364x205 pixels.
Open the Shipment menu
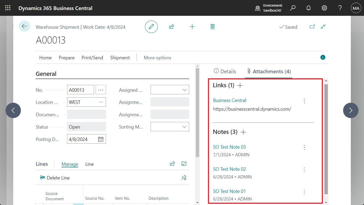coord(120,57)
